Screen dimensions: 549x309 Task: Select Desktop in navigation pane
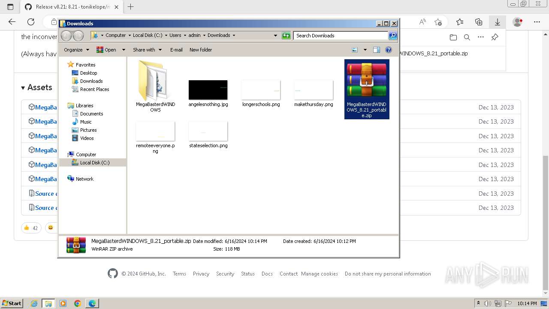point(88,73)
